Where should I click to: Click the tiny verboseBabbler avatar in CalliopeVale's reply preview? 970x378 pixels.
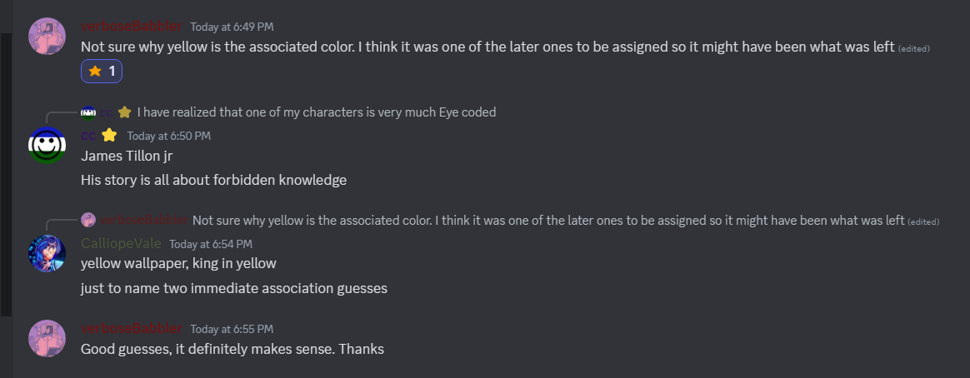pos(88,220)
